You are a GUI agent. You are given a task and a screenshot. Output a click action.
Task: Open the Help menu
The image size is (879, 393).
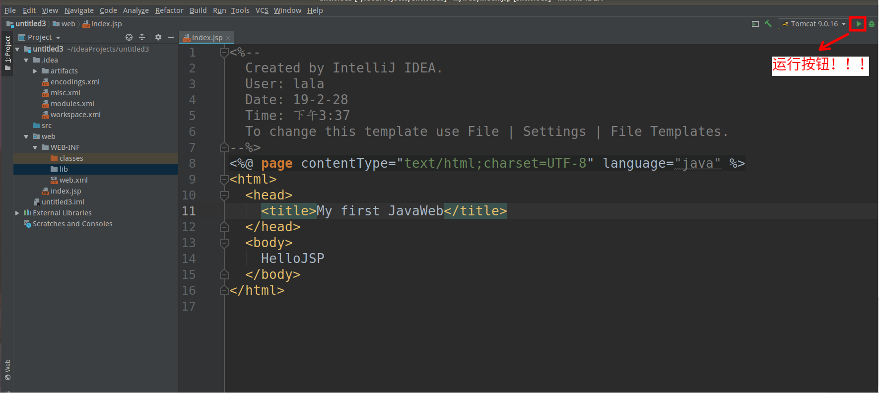coord(315,10)
